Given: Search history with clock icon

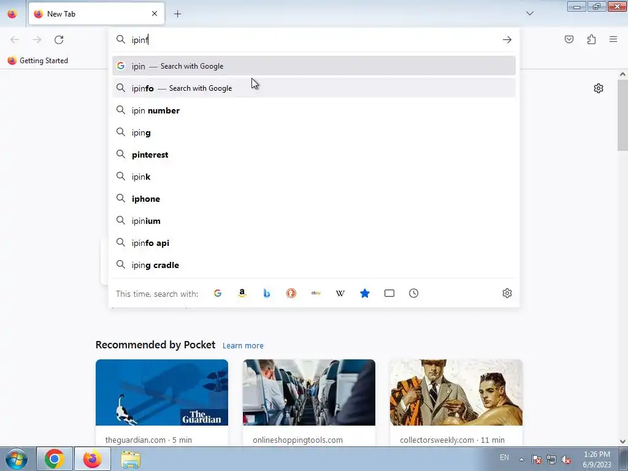Looking at the screenshot, I should tap(414, 293).
